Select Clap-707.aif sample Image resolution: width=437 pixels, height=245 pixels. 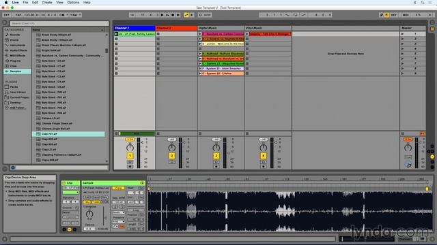coord(68,134)
